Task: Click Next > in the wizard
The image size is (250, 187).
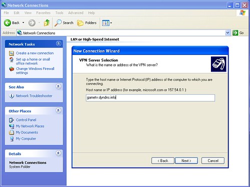Action: (186, 160)
